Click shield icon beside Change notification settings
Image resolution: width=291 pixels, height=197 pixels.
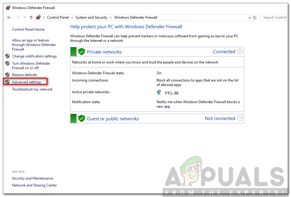coord(7,56)
